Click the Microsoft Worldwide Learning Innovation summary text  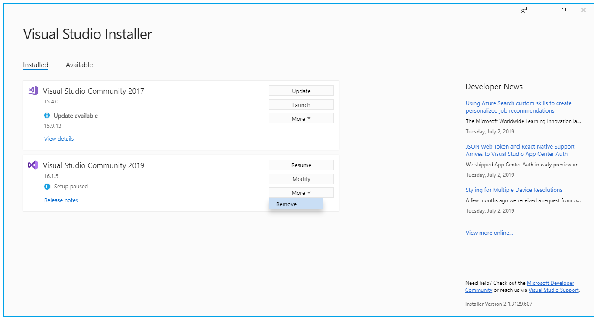523,121
